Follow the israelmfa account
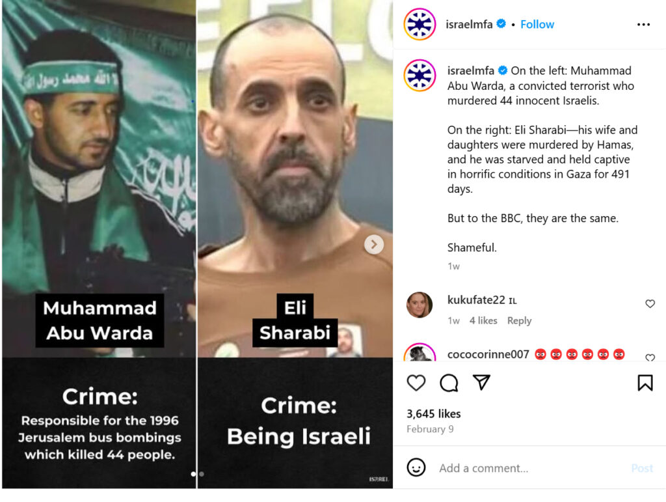Viewport: 666px width, 502px height. pos(537,24)
